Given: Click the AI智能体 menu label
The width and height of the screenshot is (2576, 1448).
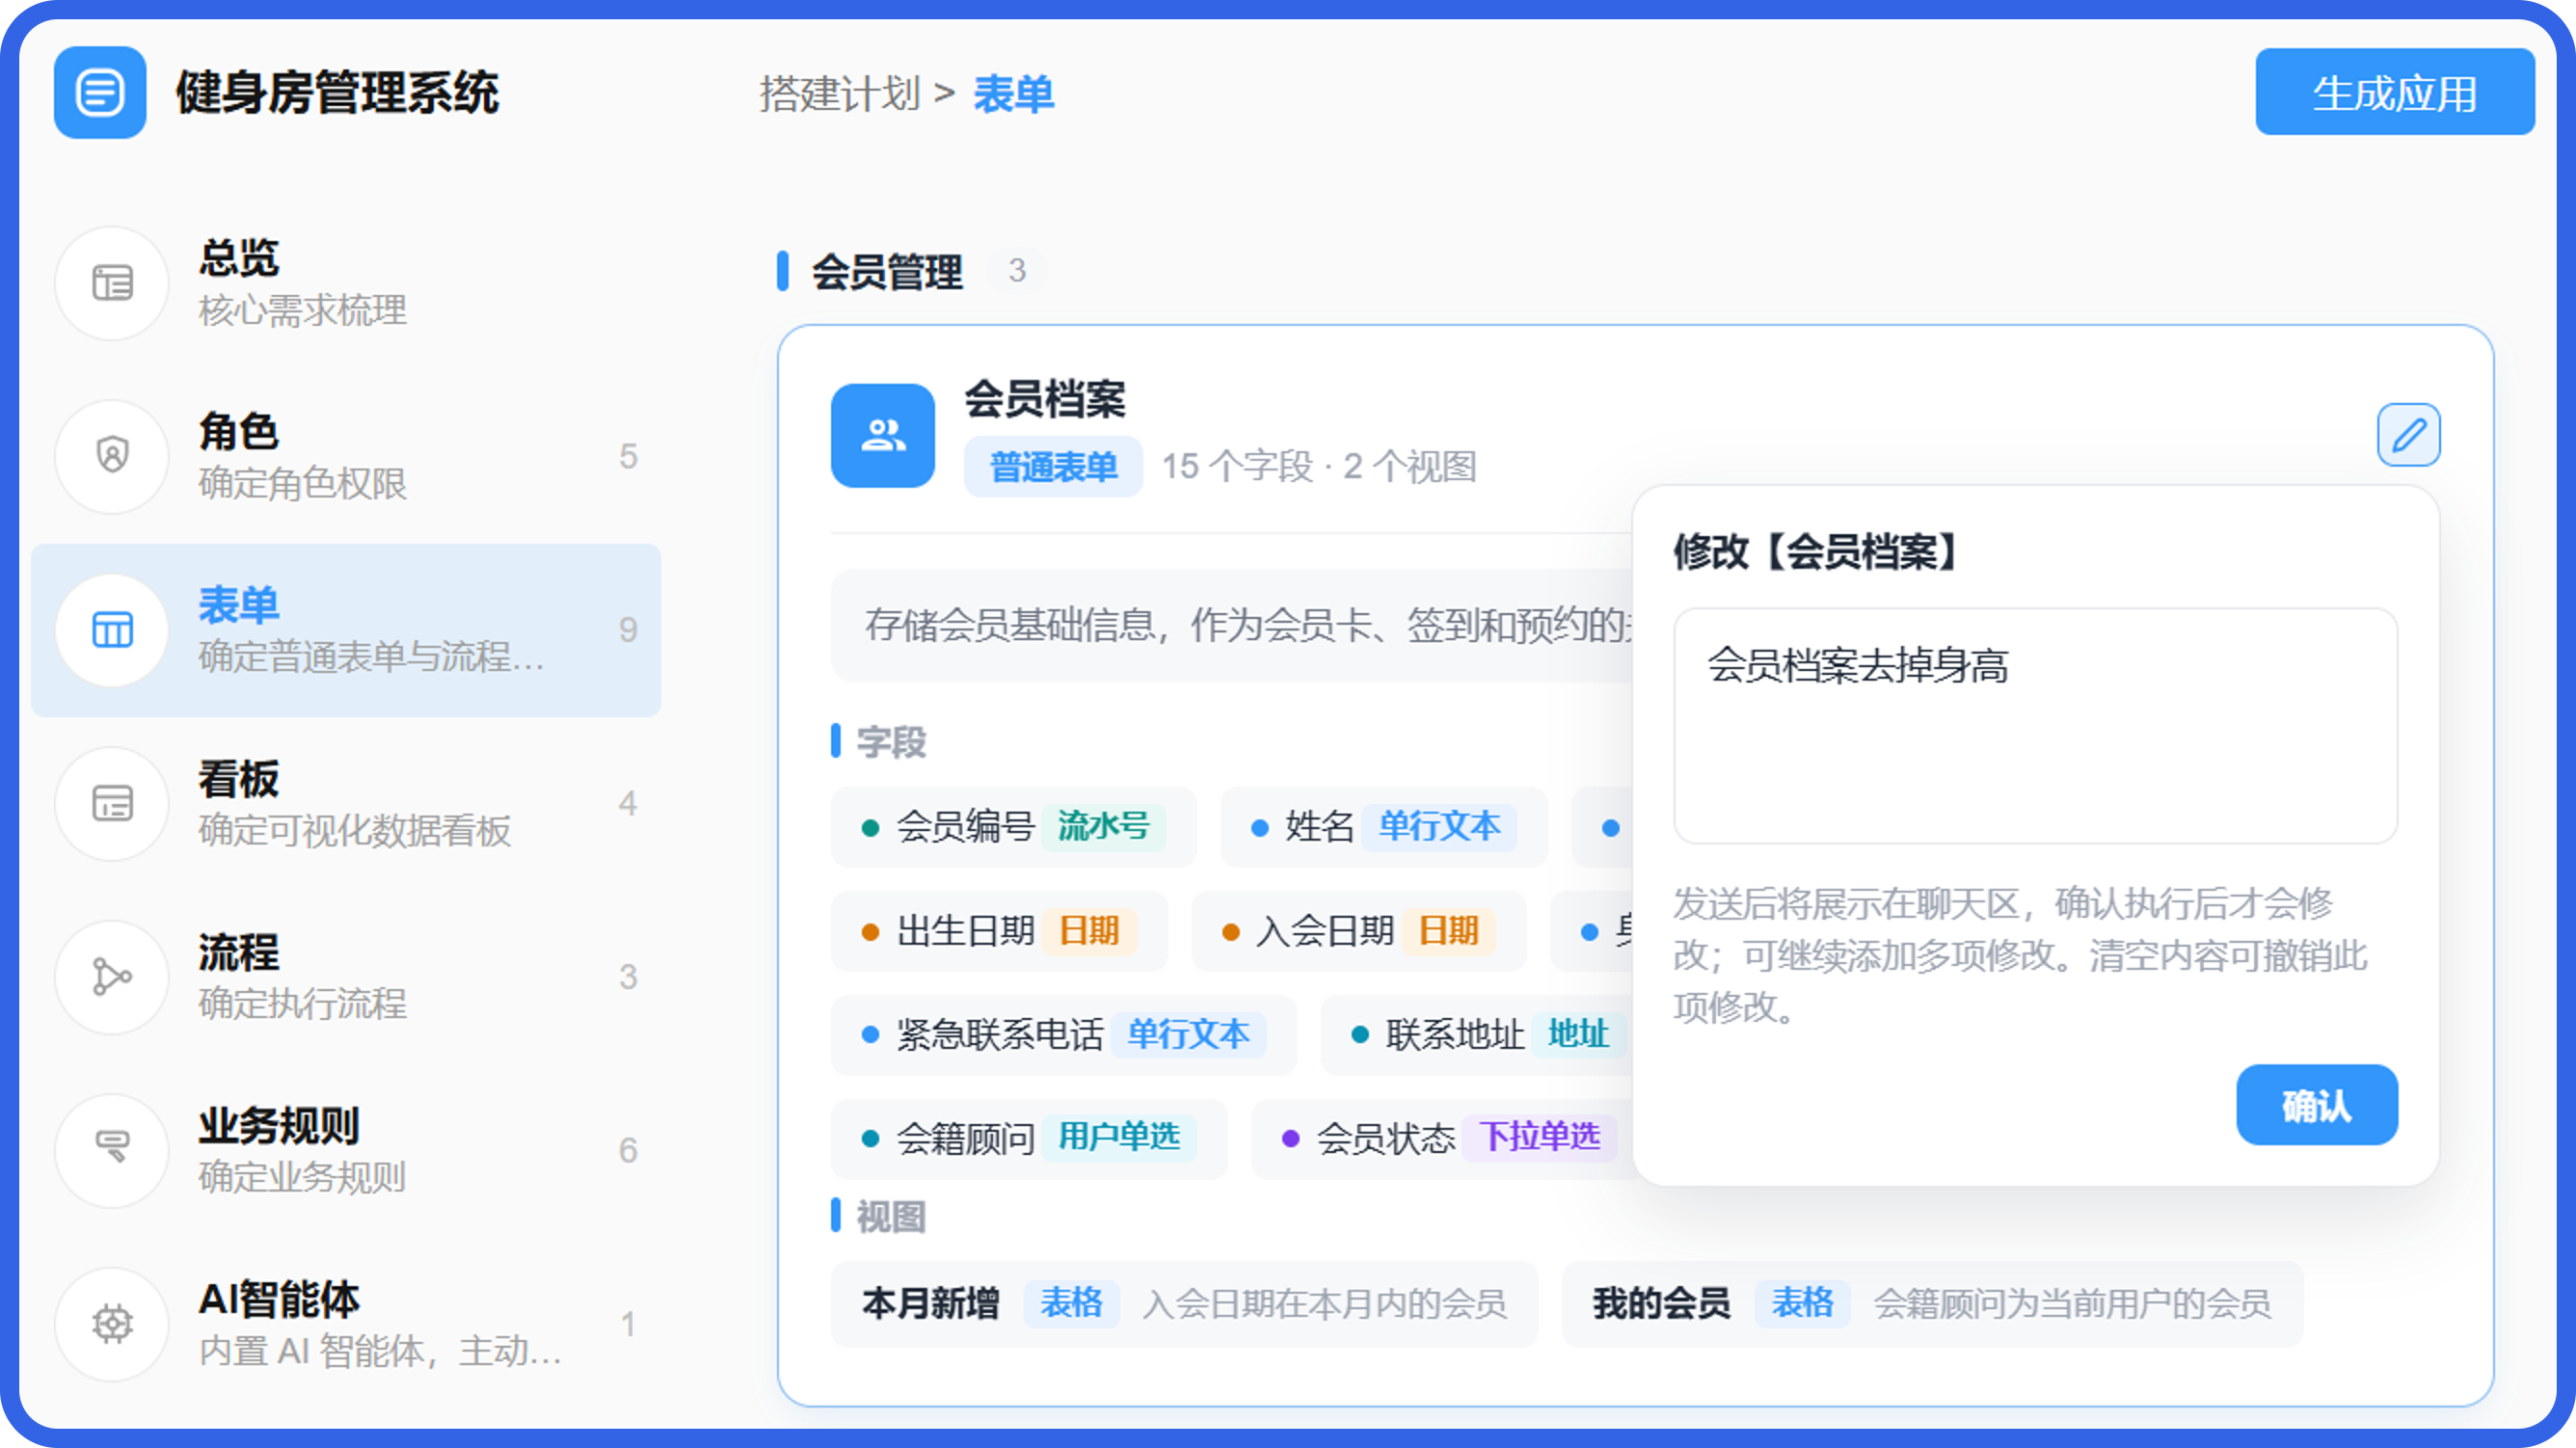Looking at the screenshot, I should (279, 1300).
